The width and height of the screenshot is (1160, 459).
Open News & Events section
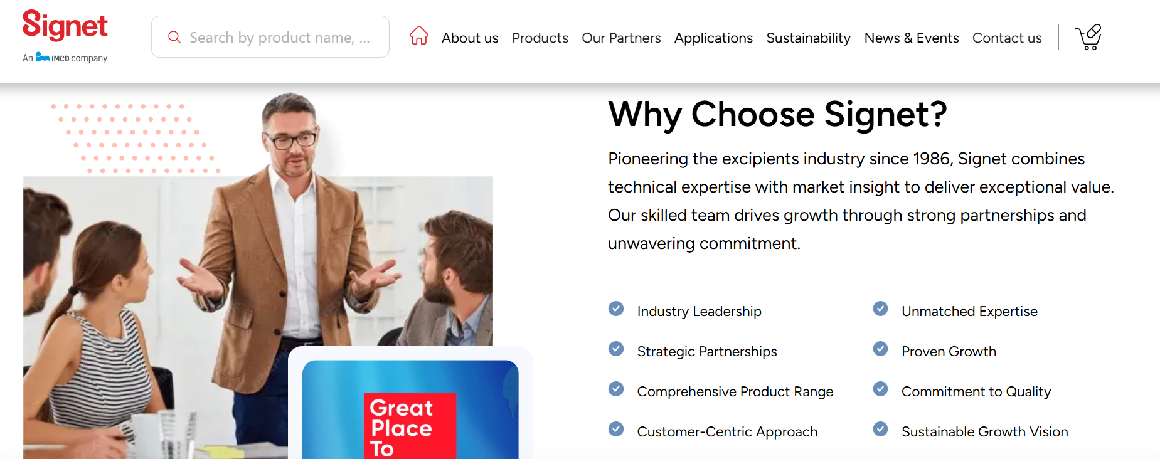click(912, 38)
